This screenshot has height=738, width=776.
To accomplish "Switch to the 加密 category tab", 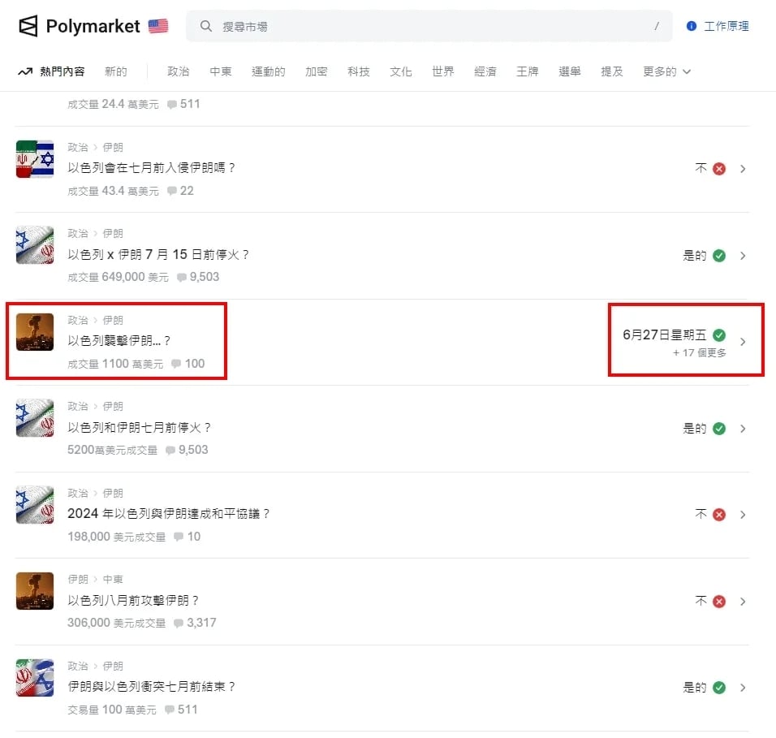I will 317,71.
